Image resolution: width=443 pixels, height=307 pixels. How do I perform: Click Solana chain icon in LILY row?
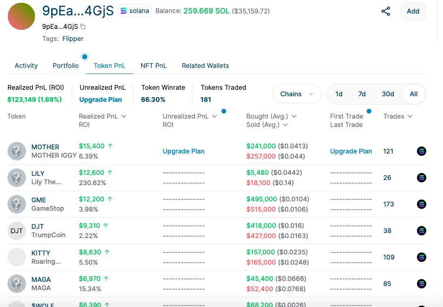pos(421,178)
